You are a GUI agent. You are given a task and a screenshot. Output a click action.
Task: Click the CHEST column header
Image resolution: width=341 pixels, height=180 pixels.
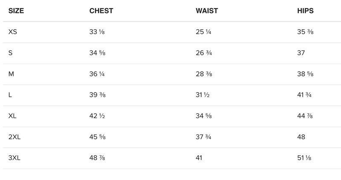101,11
